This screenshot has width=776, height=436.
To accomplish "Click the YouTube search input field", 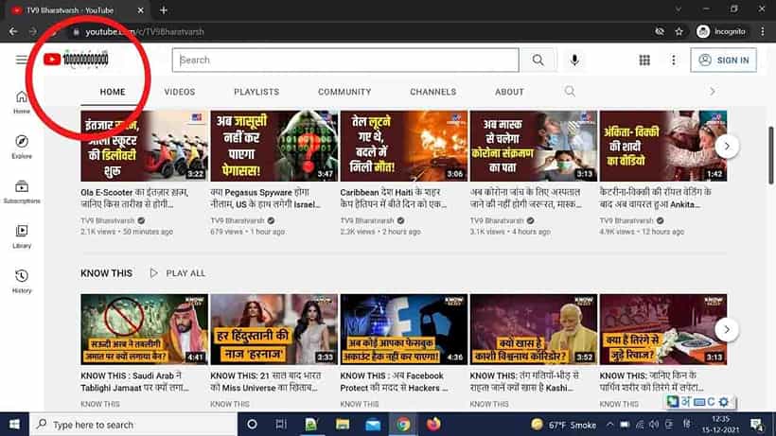I will coord(345,60).
